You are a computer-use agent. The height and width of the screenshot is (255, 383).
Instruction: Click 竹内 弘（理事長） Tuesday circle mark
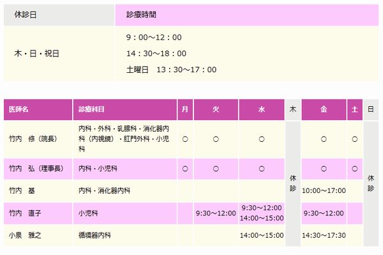216,169
